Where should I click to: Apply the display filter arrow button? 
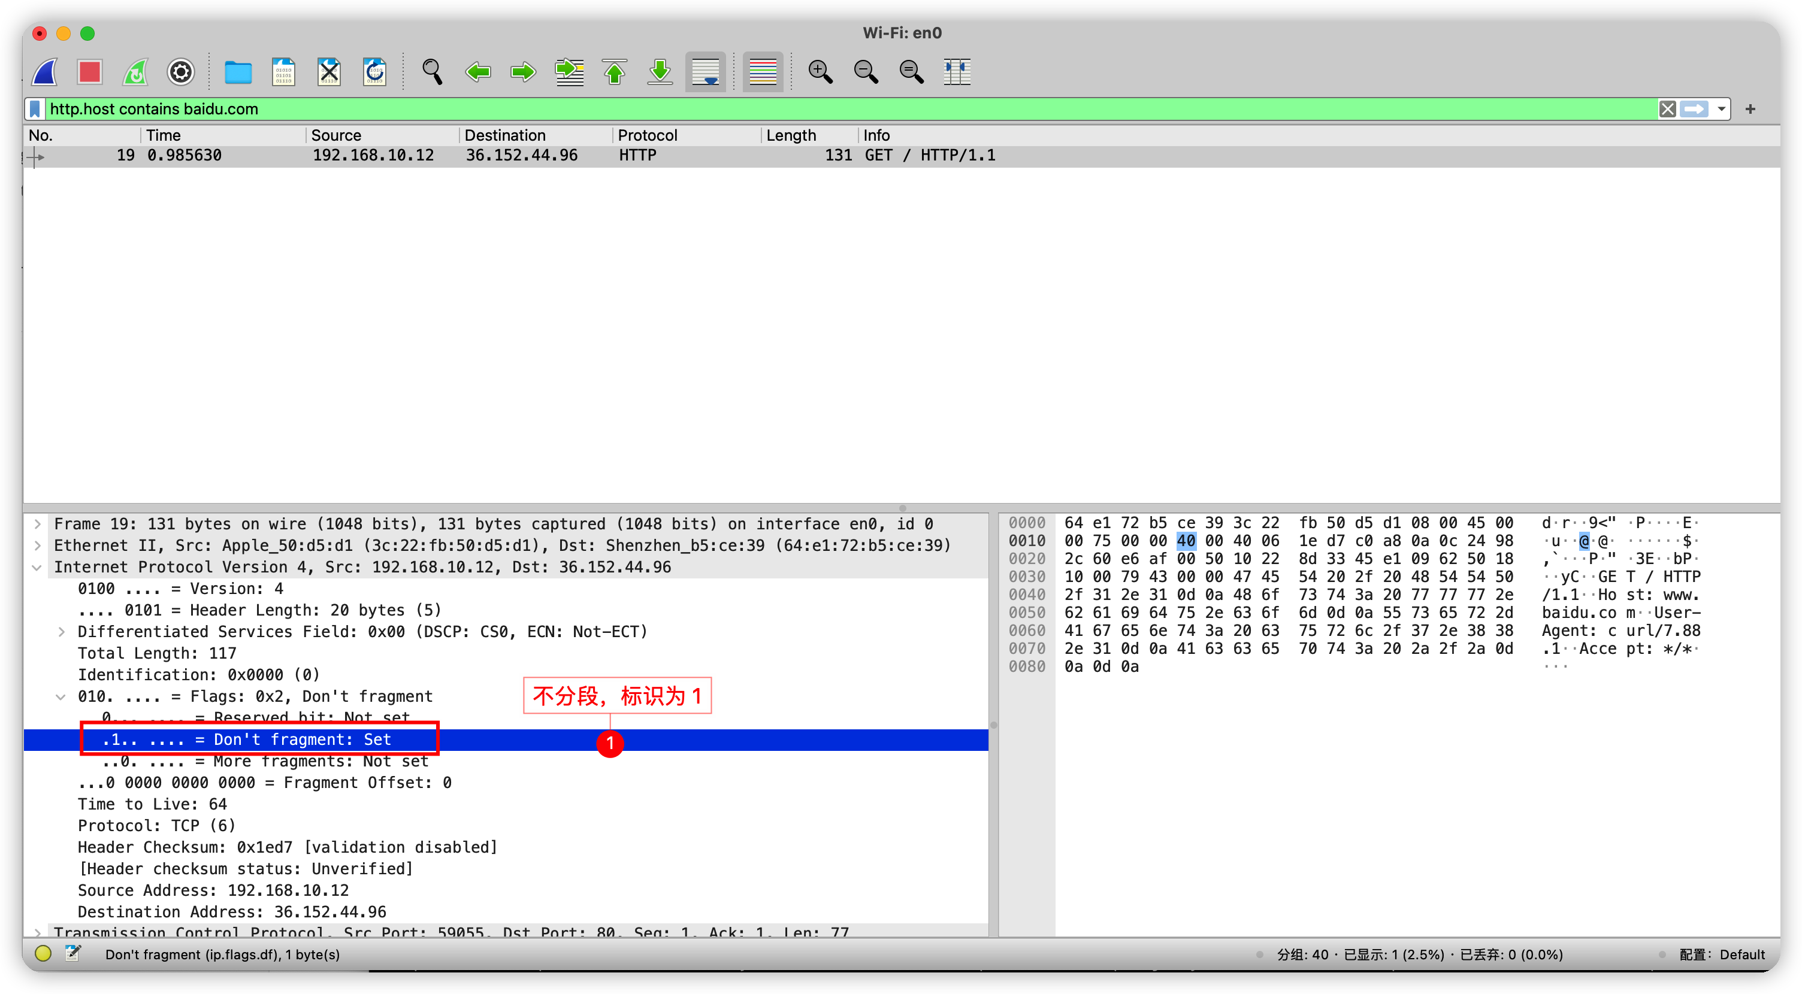[1694, 109]
